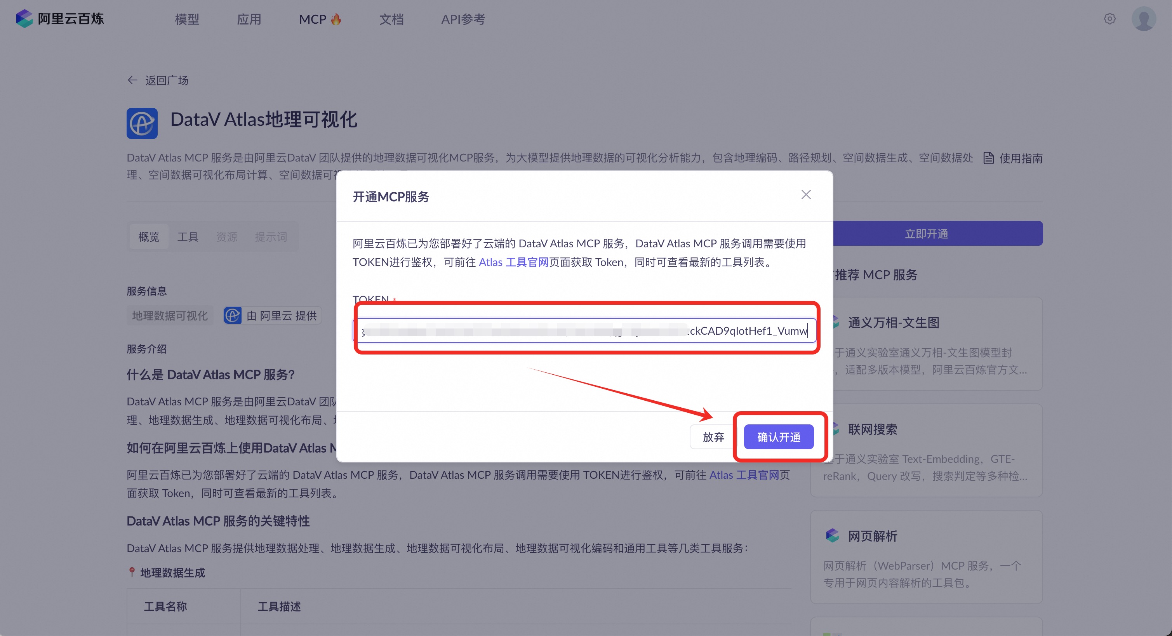Open the 网页解析 service card icon
This screenshot has width=1172, height=636.
[832, 535]
